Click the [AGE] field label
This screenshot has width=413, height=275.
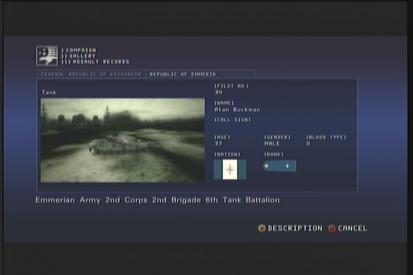click(223, 137)
